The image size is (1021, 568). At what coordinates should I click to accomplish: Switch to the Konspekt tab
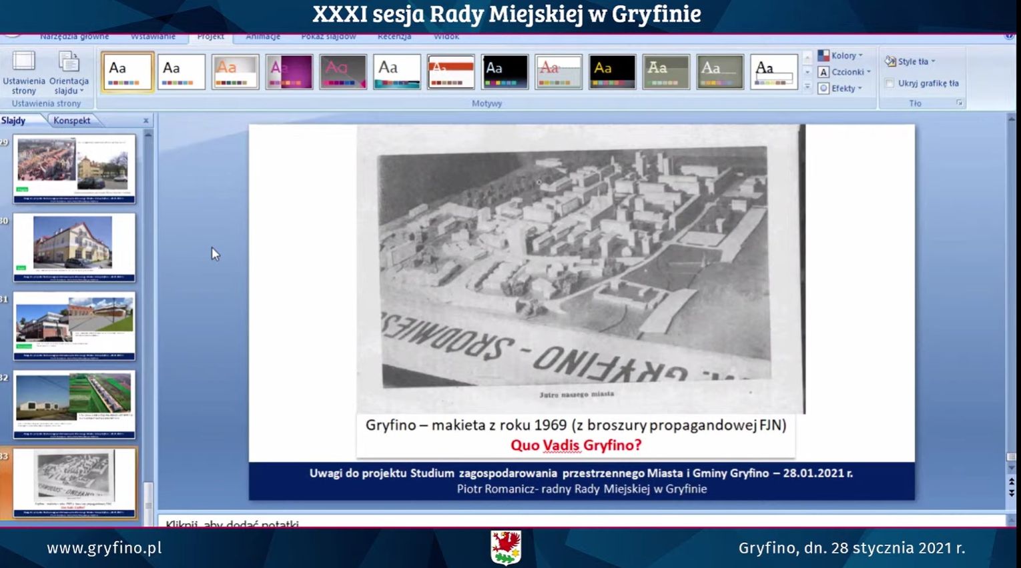coord(72,121)
